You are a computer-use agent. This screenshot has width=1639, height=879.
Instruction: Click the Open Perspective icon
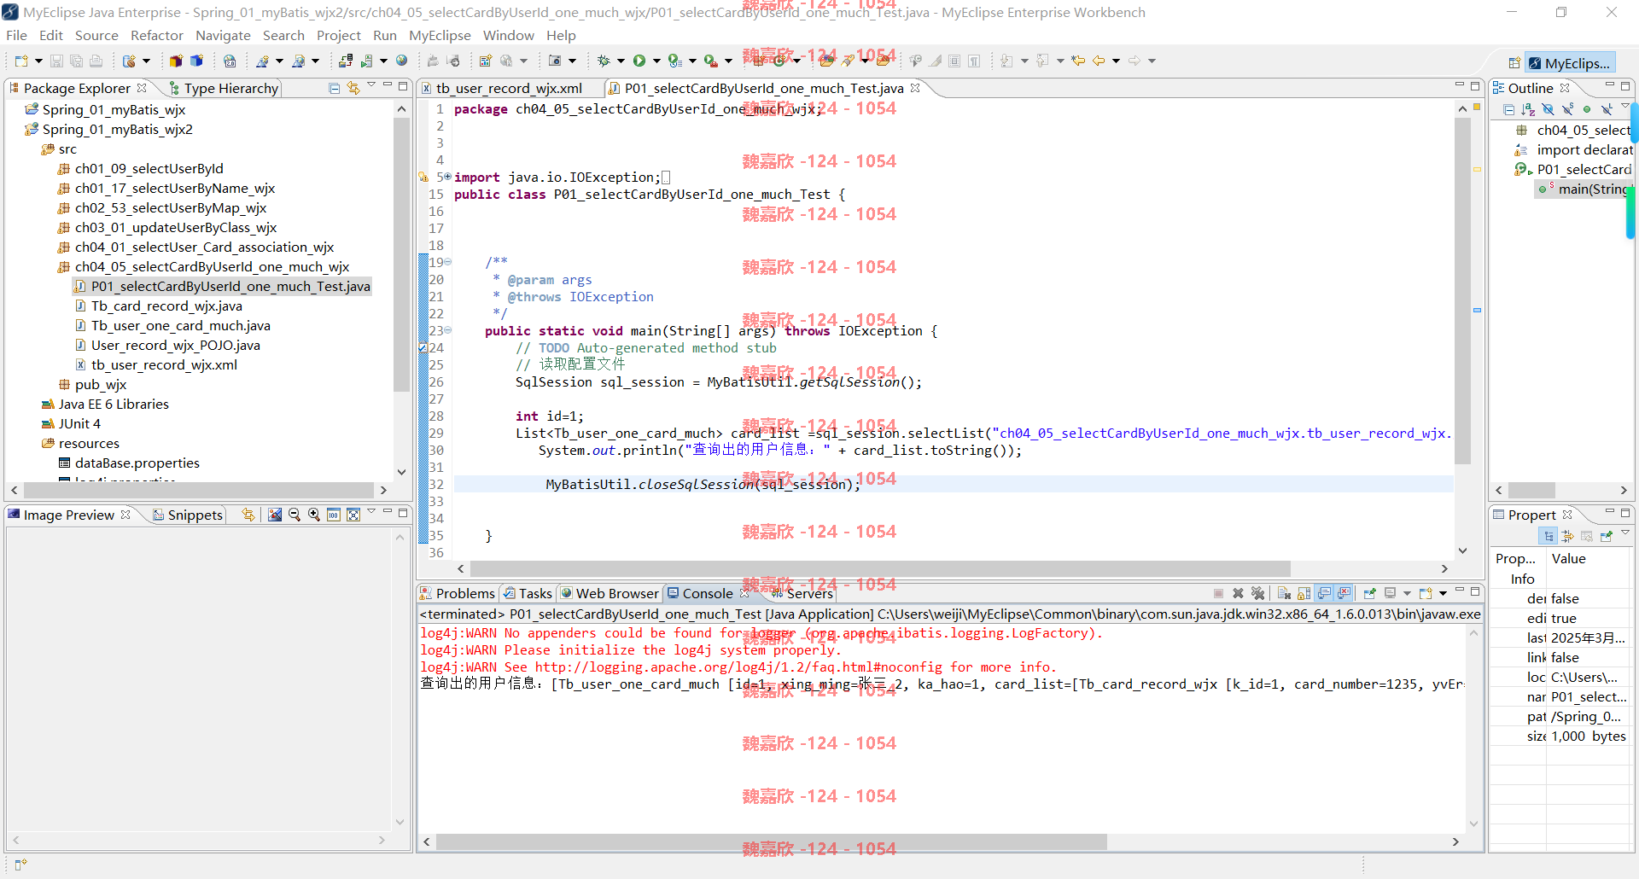(1514, 63)
